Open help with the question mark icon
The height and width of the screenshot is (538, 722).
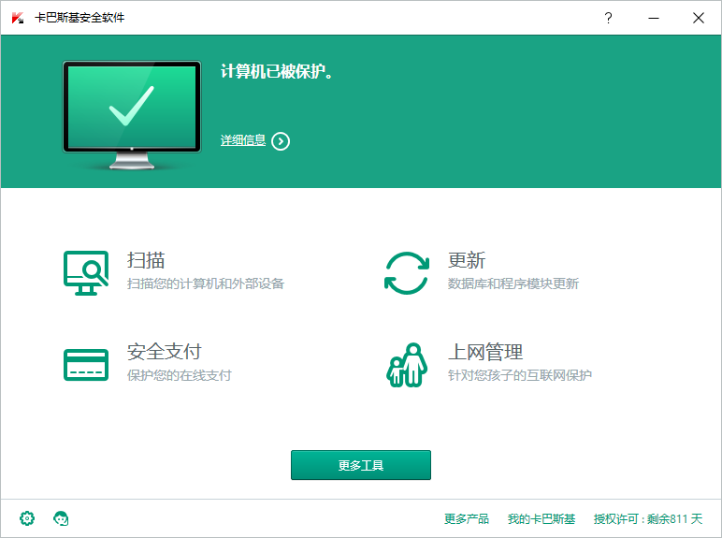point(608,18)
